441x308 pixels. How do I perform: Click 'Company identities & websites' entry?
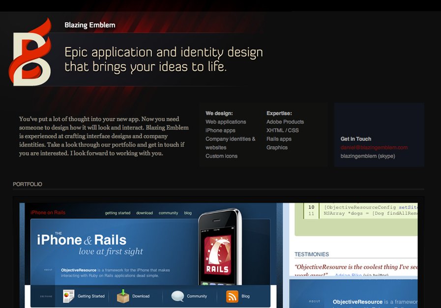tap(231, 143)
